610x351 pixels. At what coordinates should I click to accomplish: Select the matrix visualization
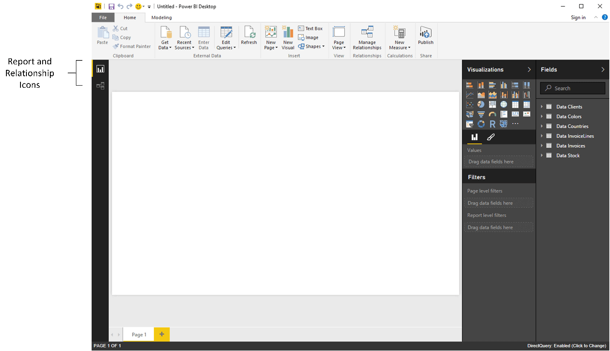[526, 104]
